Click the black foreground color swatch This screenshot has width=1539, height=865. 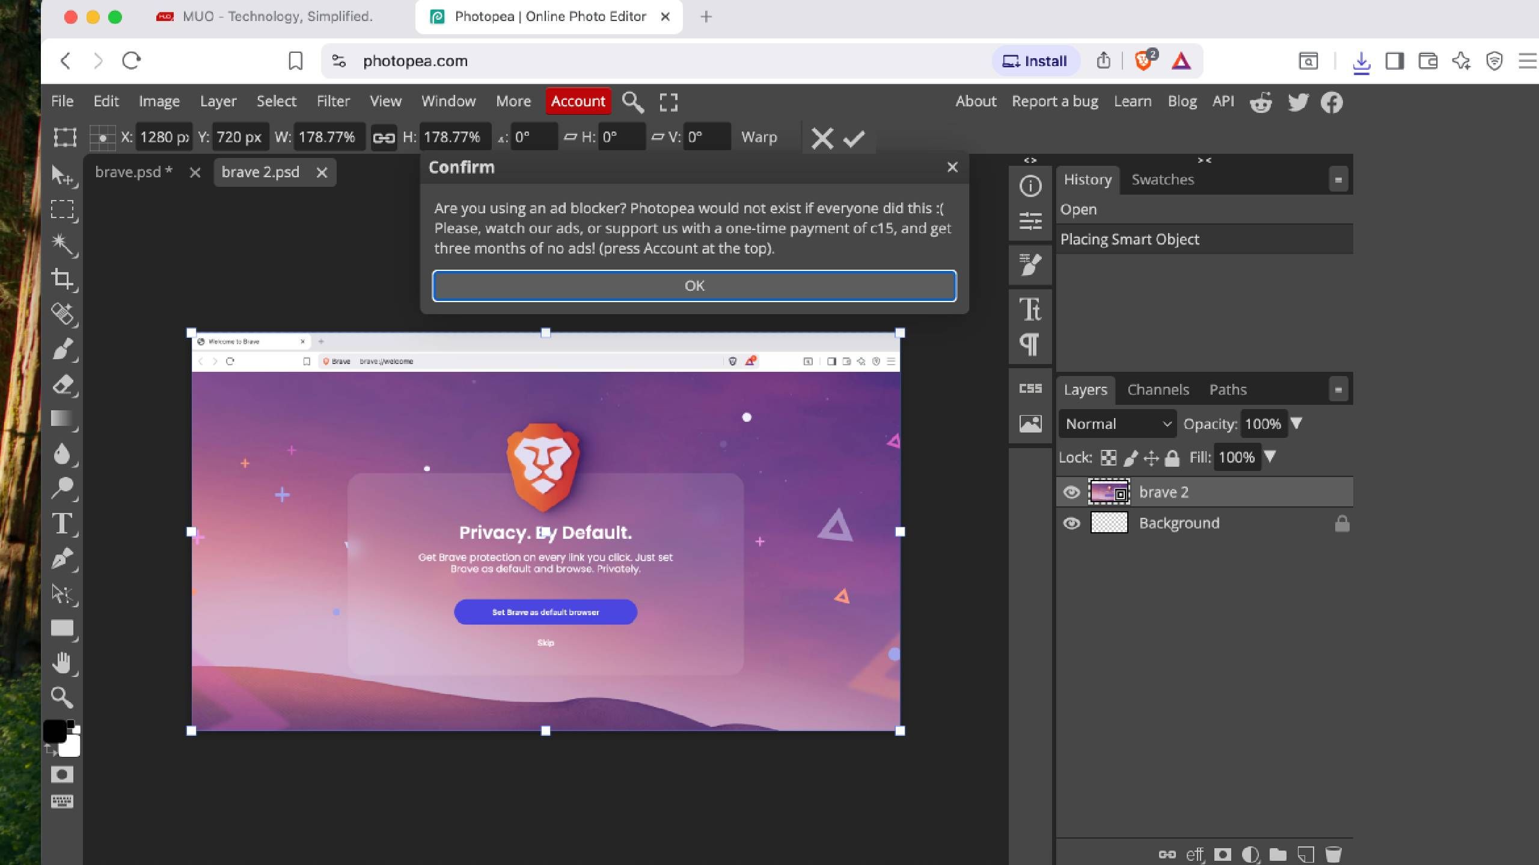pos(54,731)
